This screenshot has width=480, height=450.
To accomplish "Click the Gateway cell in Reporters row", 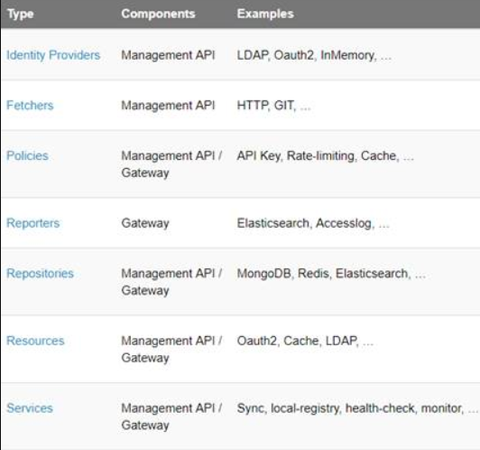I will (145, 223).
